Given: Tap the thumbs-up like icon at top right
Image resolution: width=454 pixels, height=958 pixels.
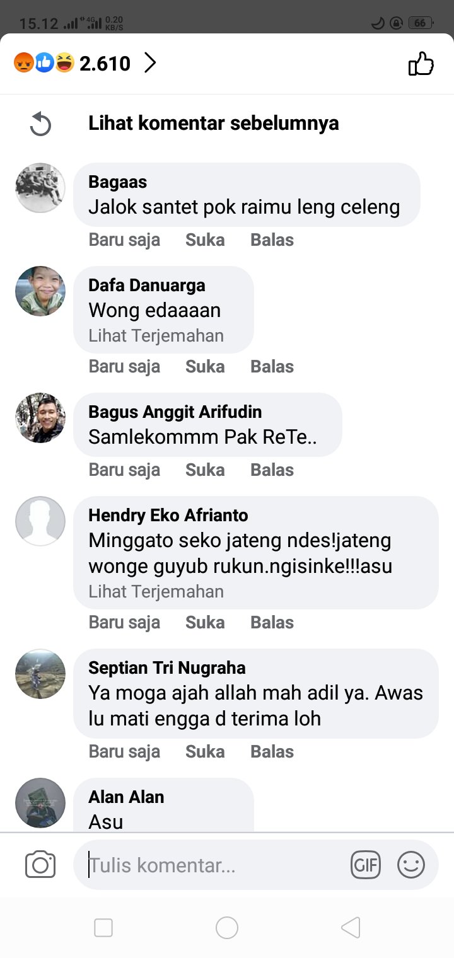Looking at the screenshot, I should [421, 64].
